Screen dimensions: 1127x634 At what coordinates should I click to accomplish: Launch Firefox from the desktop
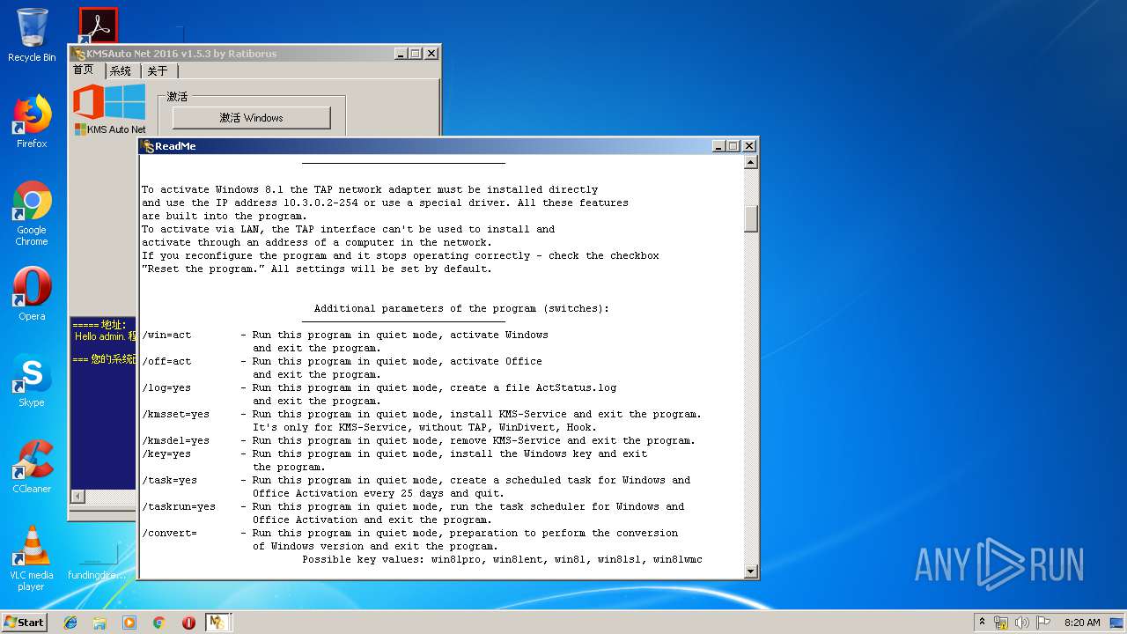pos(32,122)
